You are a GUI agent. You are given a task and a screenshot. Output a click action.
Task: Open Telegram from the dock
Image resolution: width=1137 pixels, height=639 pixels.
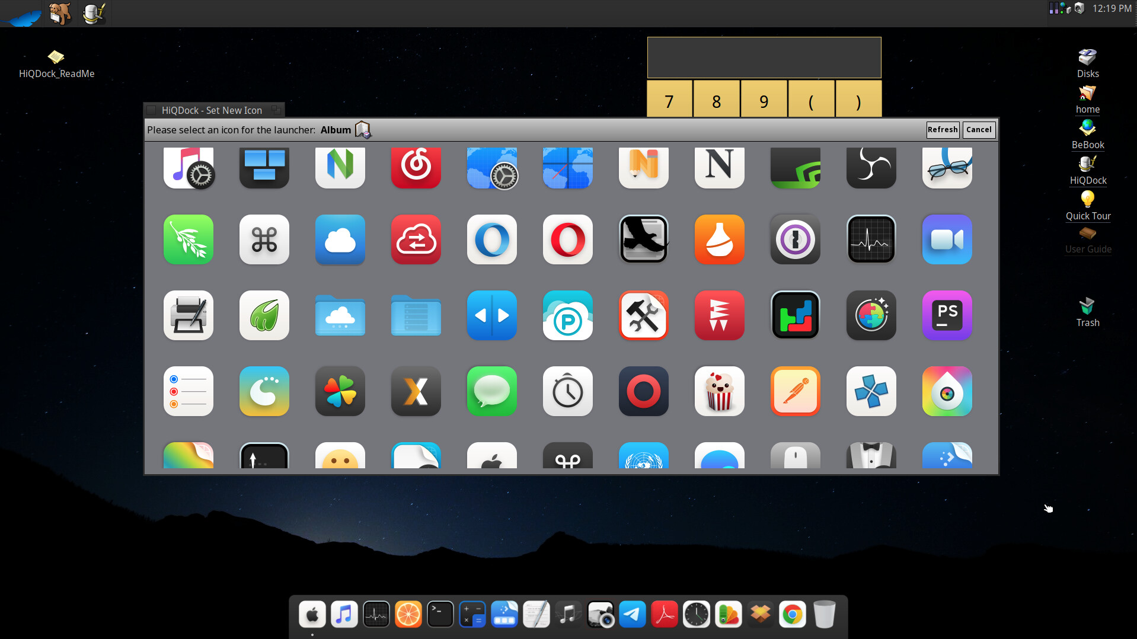(633, 614)
